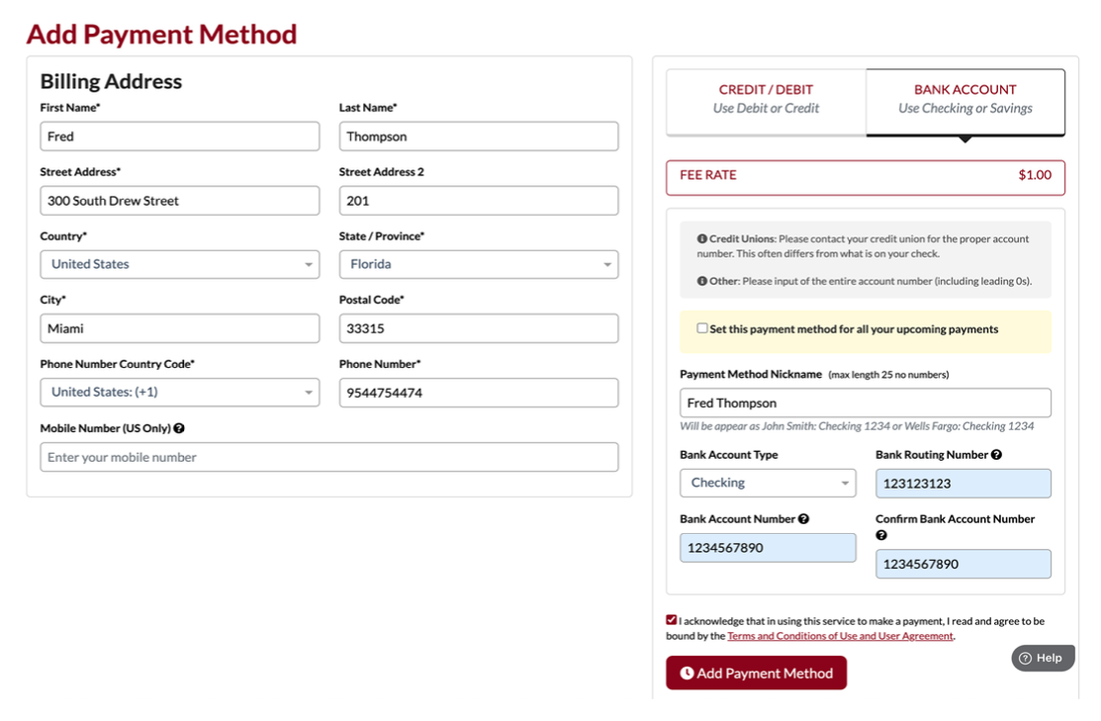Open the Terms and Conditions of Use link
The width and height of the screenshot is (1101, 721).
tap(838, 636)
